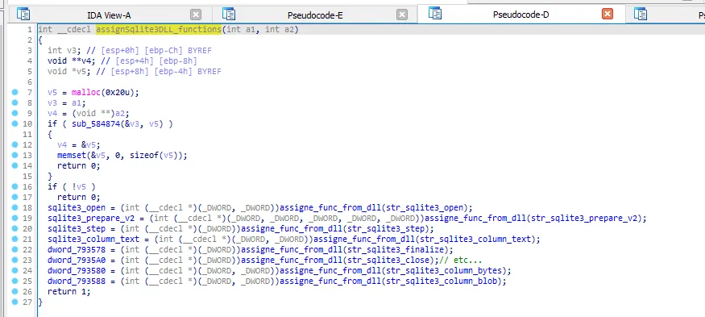
Task: Set breakpoint via the dot on line 18
Action: click(15, 207)
